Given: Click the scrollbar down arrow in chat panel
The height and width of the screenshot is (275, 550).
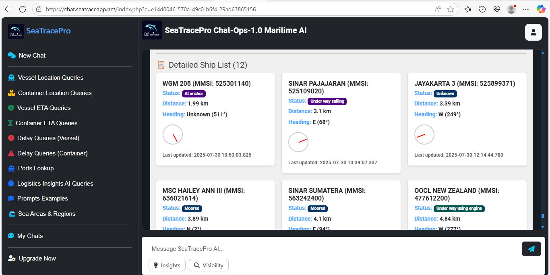Looking at the screenshot, I should click(542, 227).
